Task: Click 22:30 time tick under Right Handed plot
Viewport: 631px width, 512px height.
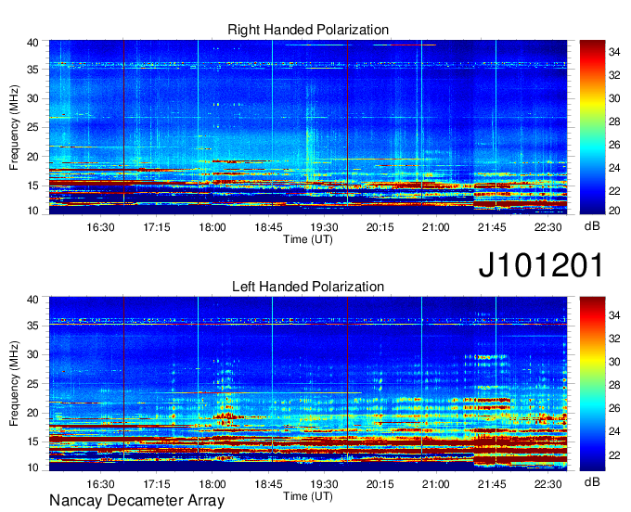Action: coord(547,227)
